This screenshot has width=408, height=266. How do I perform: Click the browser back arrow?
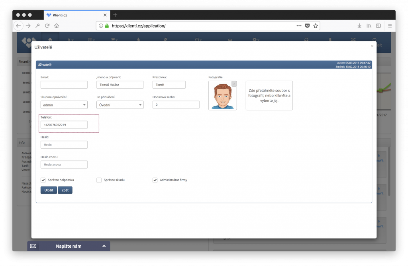tap(19, 26)
